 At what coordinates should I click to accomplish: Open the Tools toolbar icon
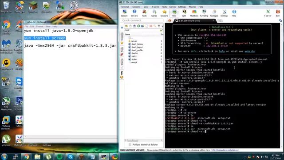click(144, 13)
